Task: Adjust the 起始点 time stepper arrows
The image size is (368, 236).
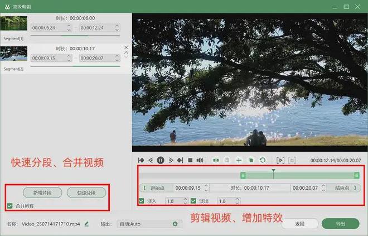Action: (x=206, y=188)
